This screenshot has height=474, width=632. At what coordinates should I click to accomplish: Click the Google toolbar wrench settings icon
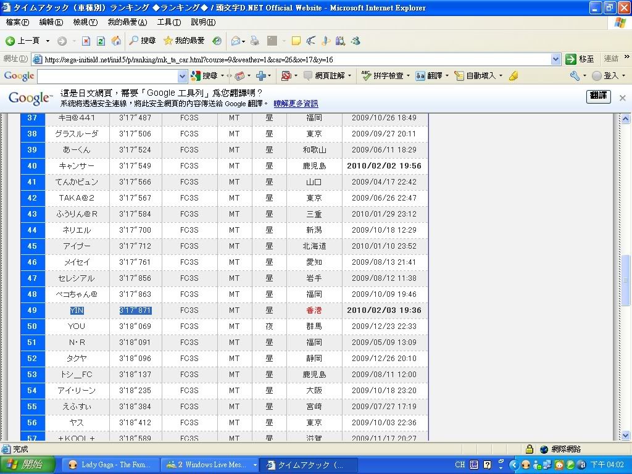pyautogui.click(x=575, y=76)
